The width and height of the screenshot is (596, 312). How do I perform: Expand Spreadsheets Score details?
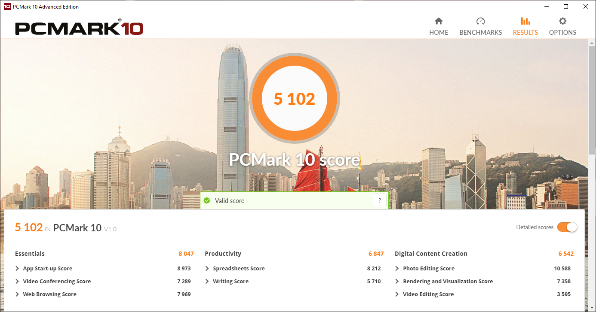point(207,269)
